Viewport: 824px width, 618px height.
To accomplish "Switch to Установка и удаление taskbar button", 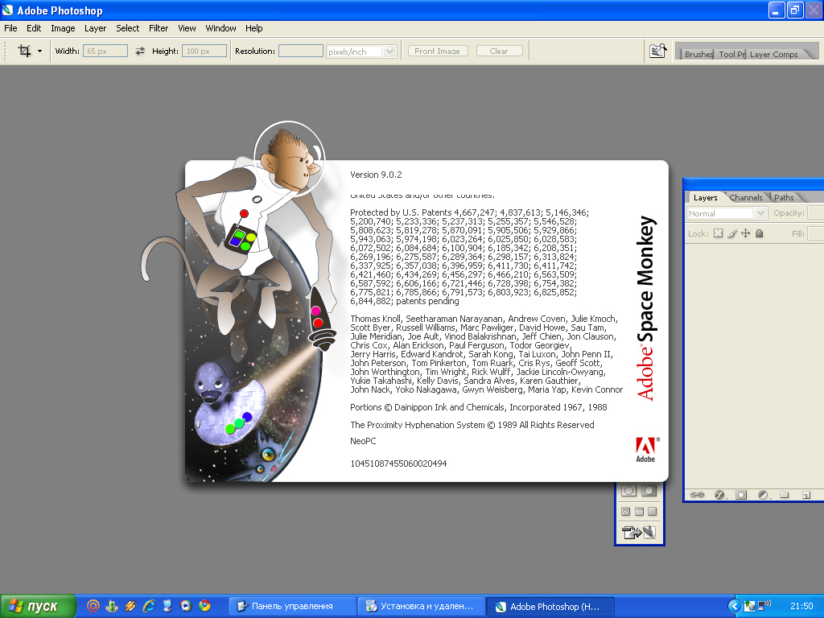I will pos(422,607).
